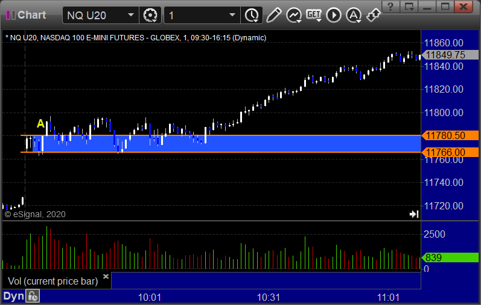Click the 11849.75 current price label
The width and height of the screenshot is (481, 305).
[x=450, y=55]
